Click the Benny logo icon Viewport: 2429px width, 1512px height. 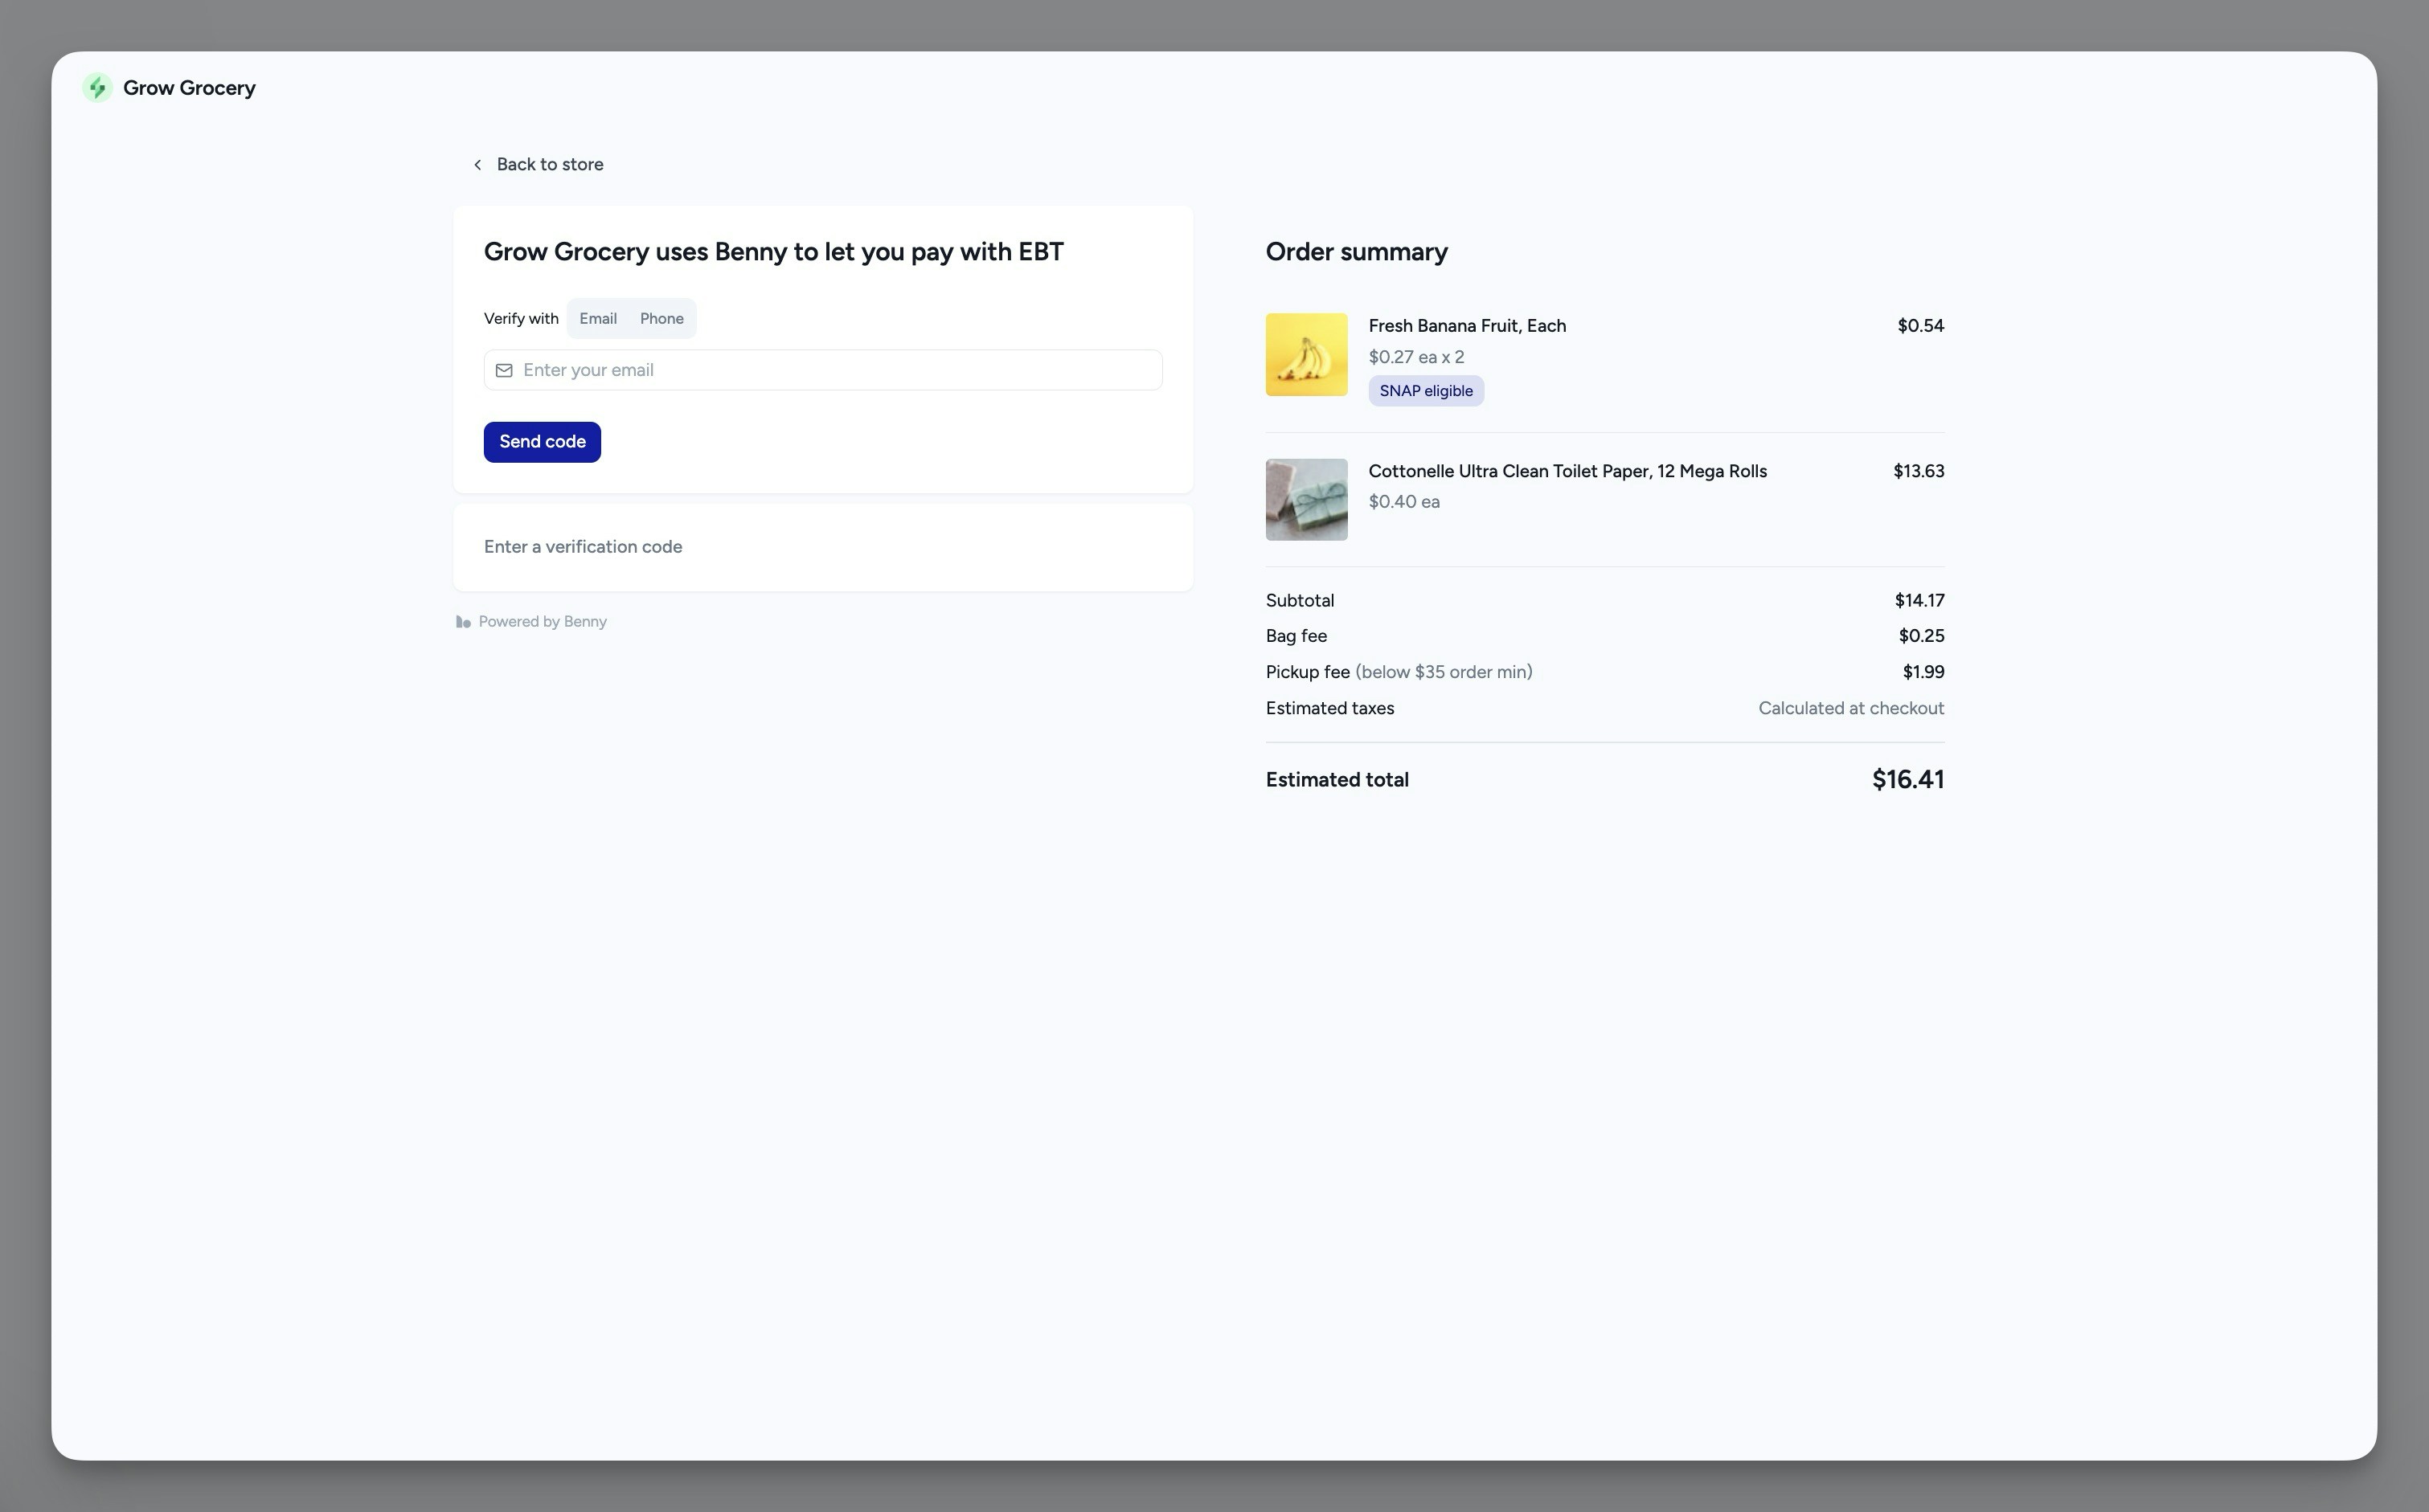[x=463, y=622]
